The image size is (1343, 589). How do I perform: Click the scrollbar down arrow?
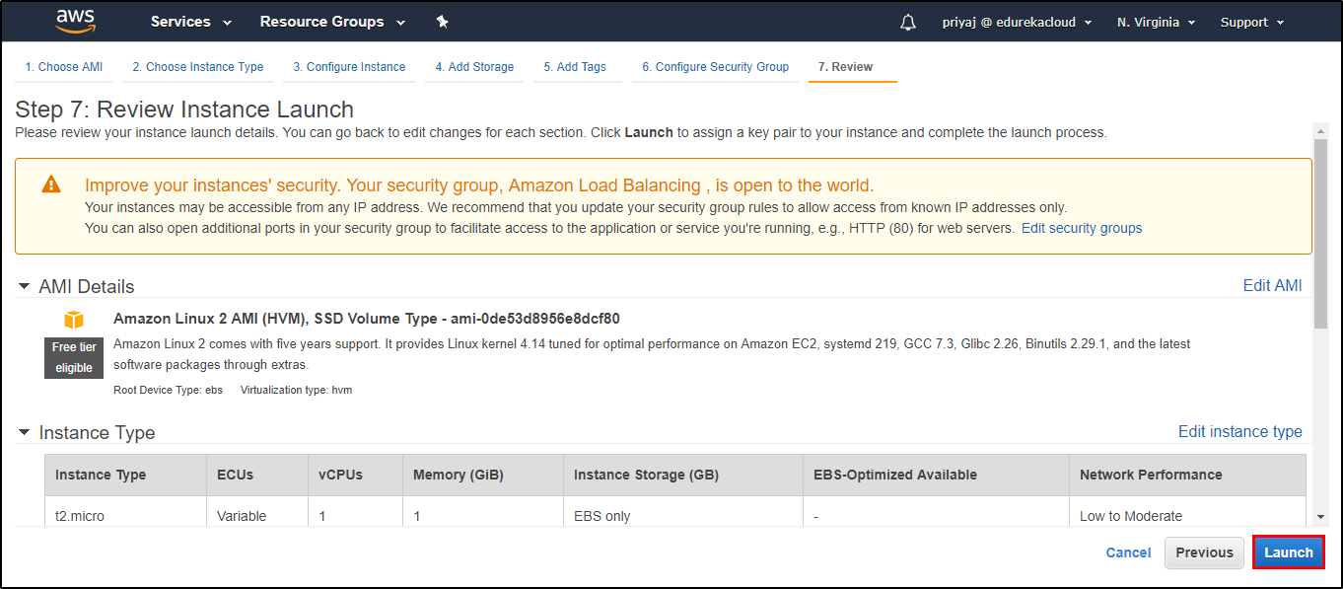click(1320, 517)
